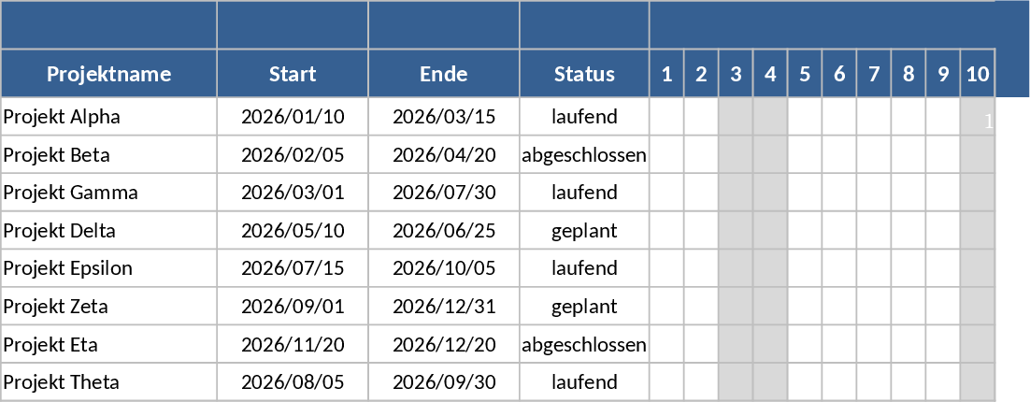This screenshot has height=402, width=1030.
Task: Select Projekt Beta's abgeschlossen status cell
Action: 584,155
